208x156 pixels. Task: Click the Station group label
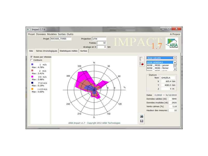pyautogui.click(x=153, y=75)
